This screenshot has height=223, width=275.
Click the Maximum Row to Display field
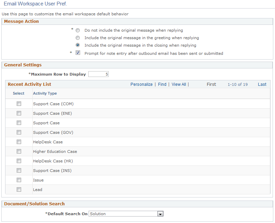tap(98, 74)
